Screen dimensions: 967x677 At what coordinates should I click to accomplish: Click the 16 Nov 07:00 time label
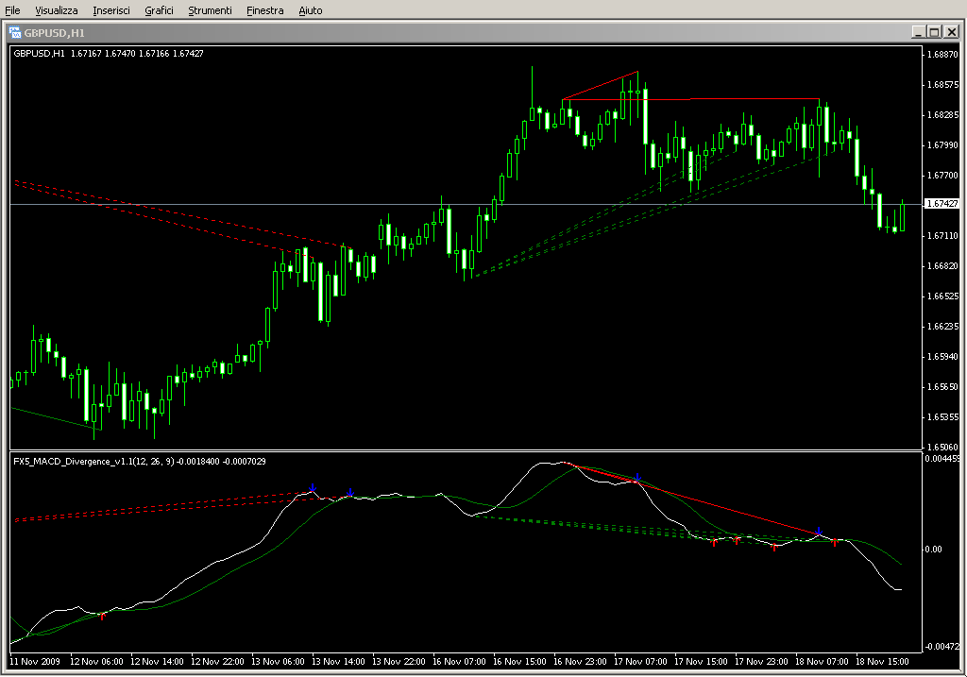[x=459, y=661]
